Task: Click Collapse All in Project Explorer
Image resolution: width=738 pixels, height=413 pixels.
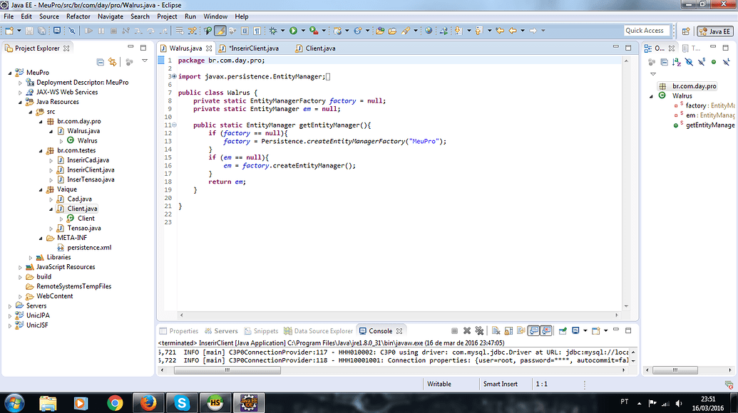Action: pyautogui.click(x=101, y=63)
